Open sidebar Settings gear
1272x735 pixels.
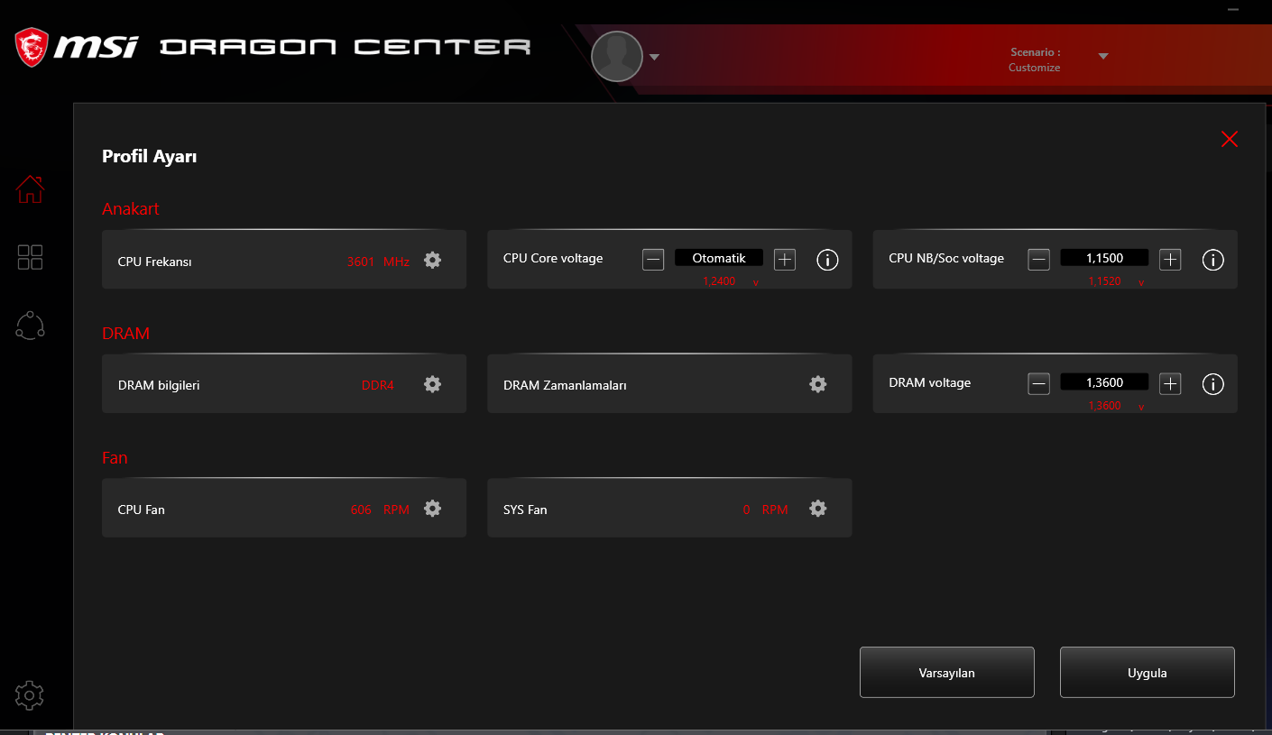point(30,695)
